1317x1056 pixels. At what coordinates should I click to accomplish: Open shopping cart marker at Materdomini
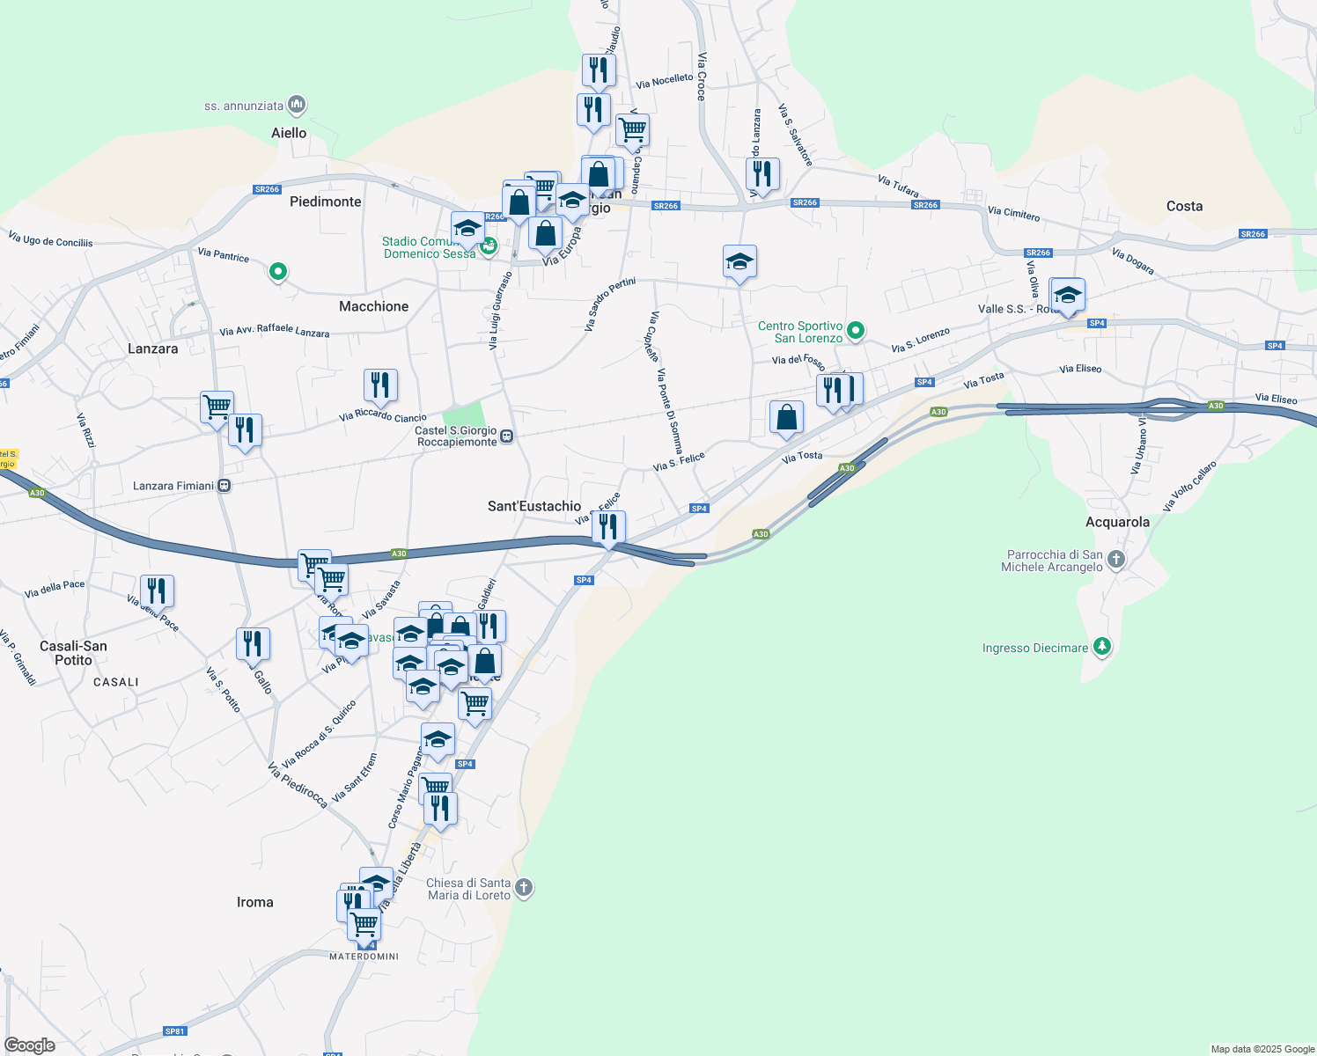pos(364,926)
